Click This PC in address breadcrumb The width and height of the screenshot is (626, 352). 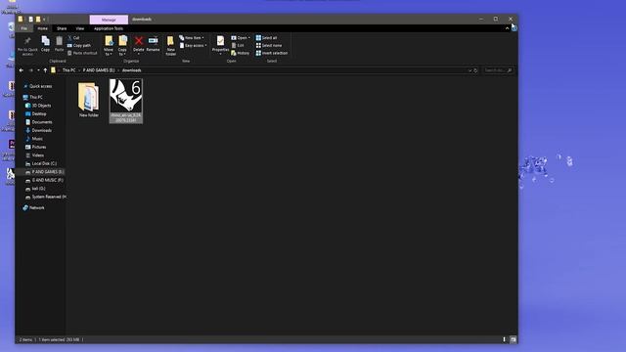point(68,70)
